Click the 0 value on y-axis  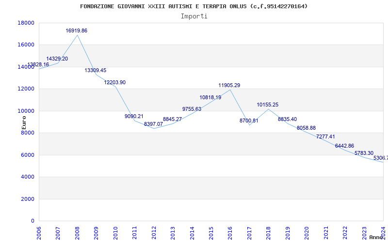click(32, 221)
